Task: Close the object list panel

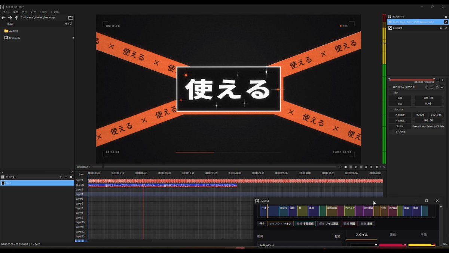Action: (x=446, y=17)
